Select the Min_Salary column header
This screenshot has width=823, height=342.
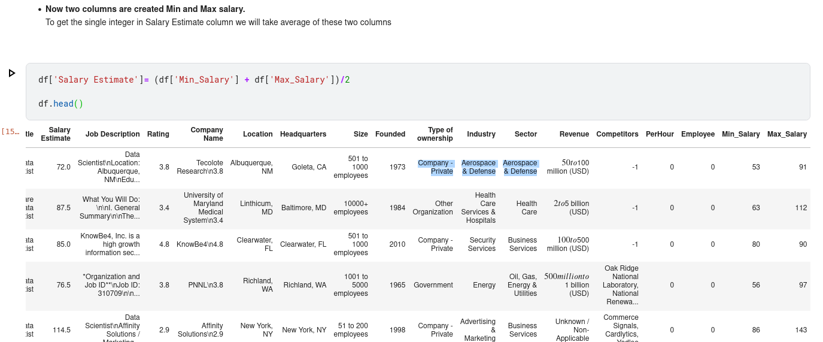point(740,134)
